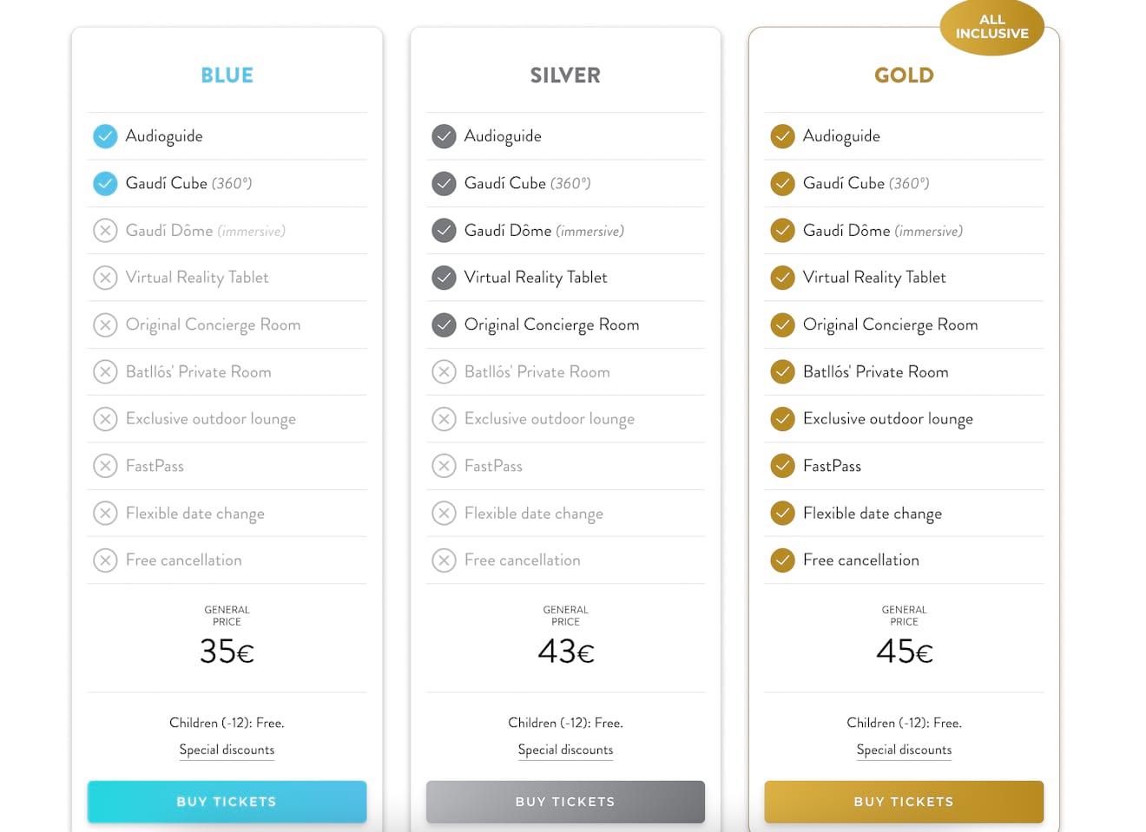Click gray checkmark beside Silver Virtual Reality Tablet
This screenshot has width=1146, height=832.
pos(444,278)
